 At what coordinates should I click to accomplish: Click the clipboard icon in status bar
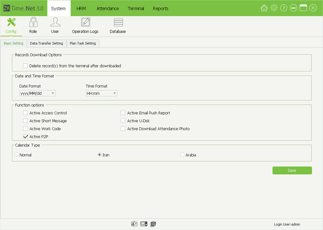tap(153, 224)
